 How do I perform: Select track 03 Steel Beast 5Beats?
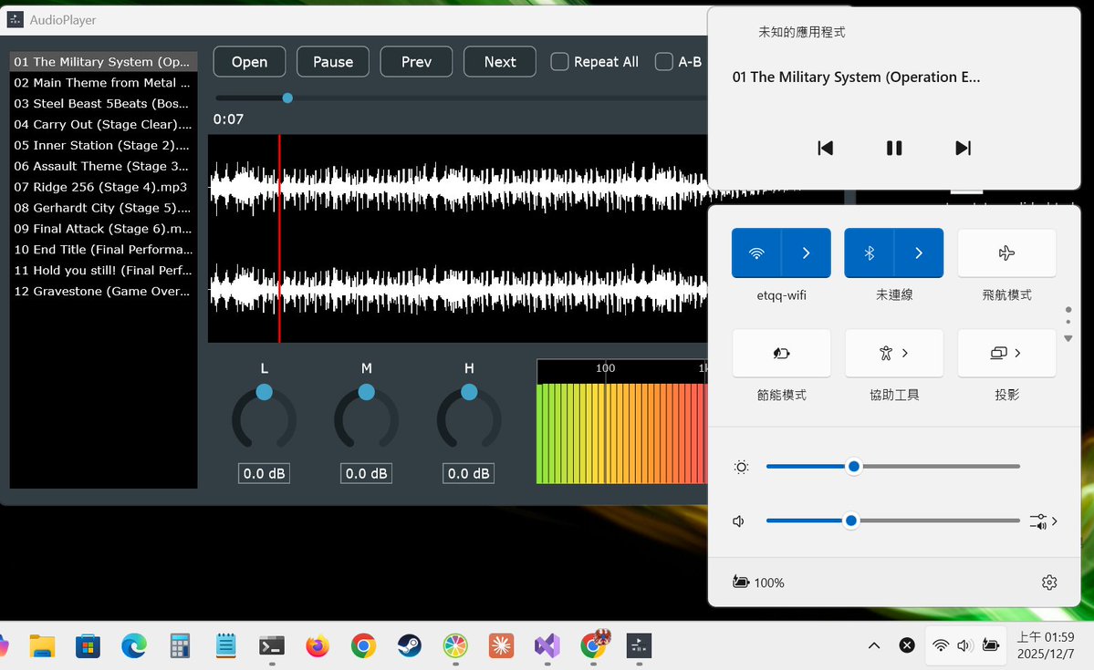tap(103, 103)
